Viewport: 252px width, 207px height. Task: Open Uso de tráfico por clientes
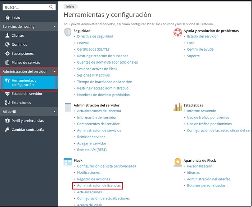coord(208,118)
